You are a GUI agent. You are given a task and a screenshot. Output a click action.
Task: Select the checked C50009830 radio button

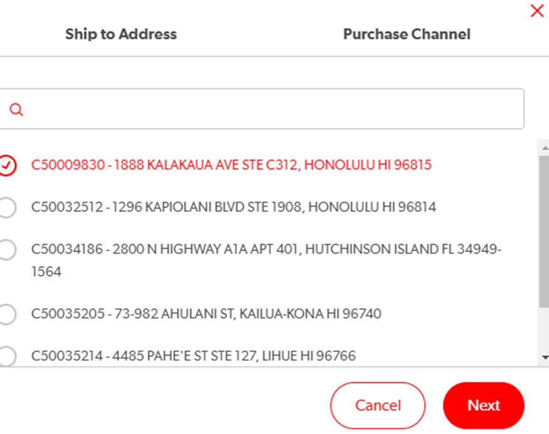7,166
